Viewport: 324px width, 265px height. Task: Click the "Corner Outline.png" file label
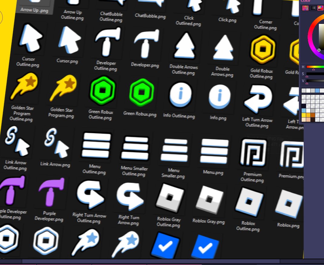(x=265, y=25)
